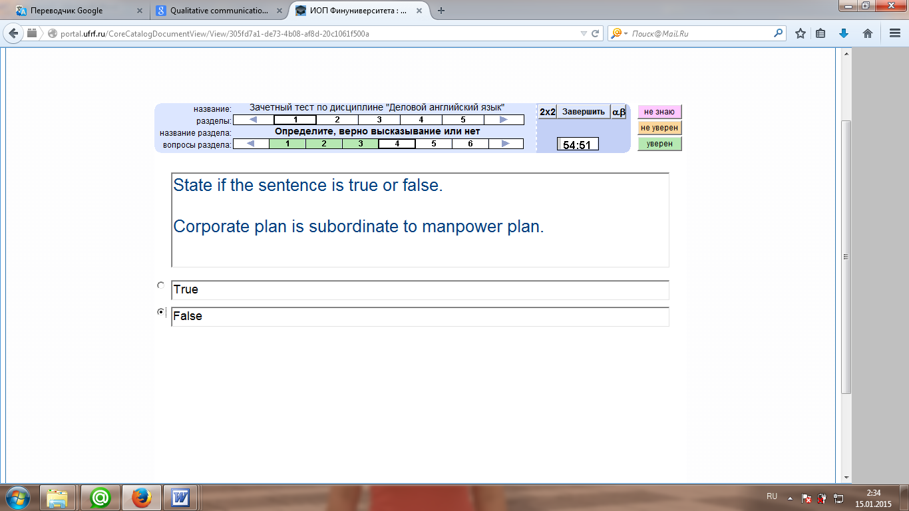Image resolution: width=909 pixels, height=511 pixels.
Task: Open a new browser tab
Action: [441, 11]
